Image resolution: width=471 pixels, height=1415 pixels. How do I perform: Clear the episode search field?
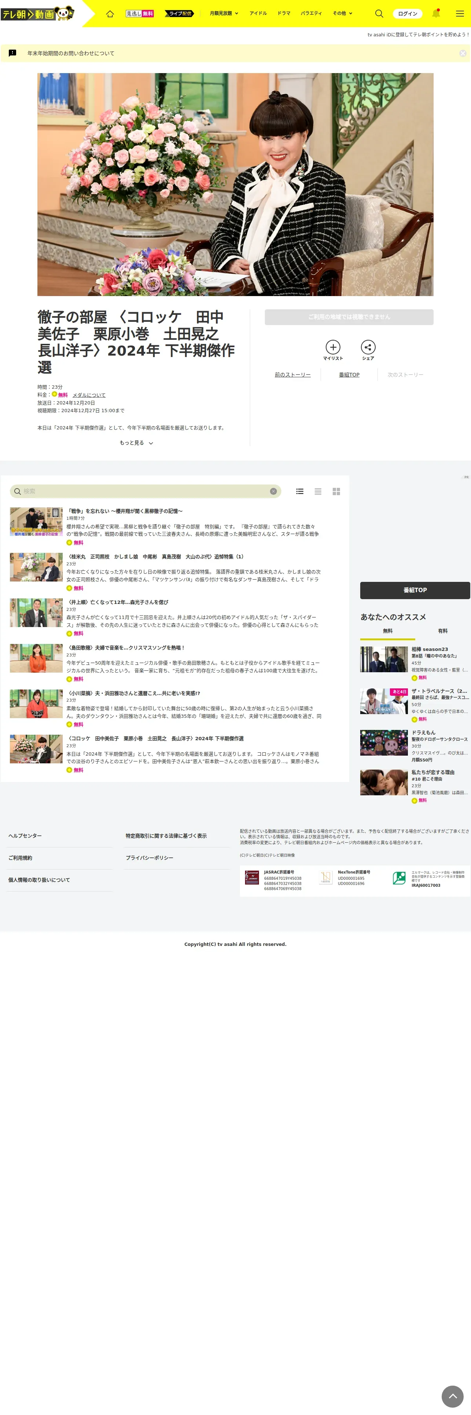click(x=273, y=491)
